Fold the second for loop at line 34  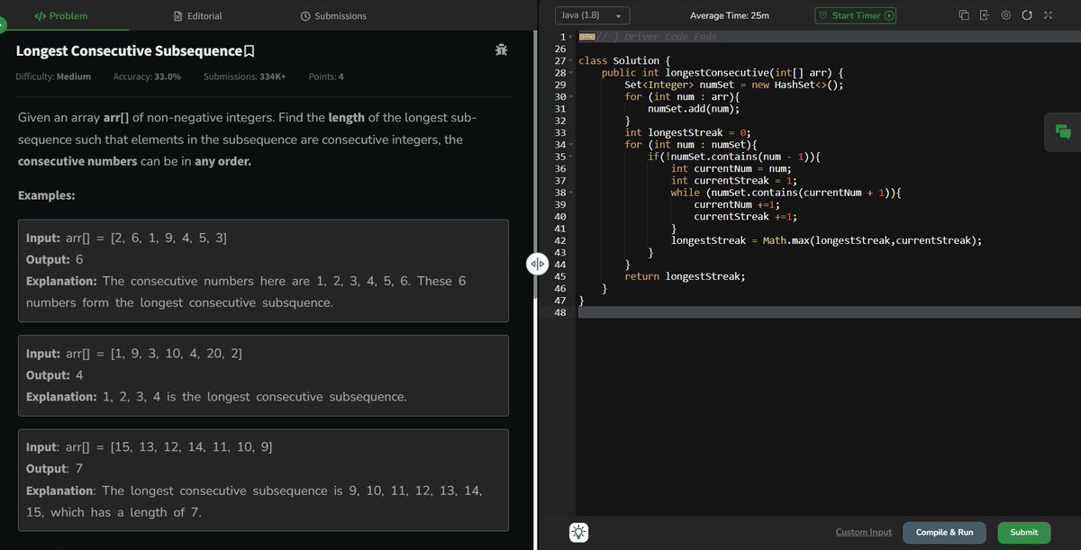click(x=570, y=145)
